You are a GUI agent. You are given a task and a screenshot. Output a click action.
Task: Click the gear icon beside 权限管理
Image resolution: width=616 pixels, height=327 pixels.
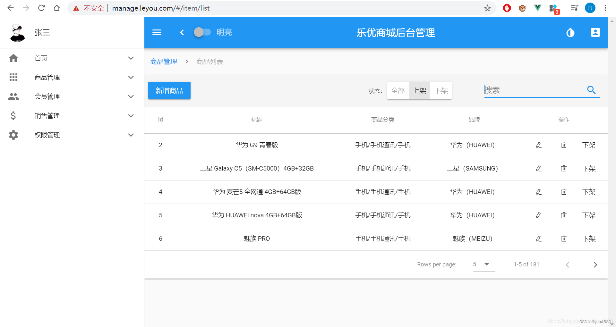13,135
